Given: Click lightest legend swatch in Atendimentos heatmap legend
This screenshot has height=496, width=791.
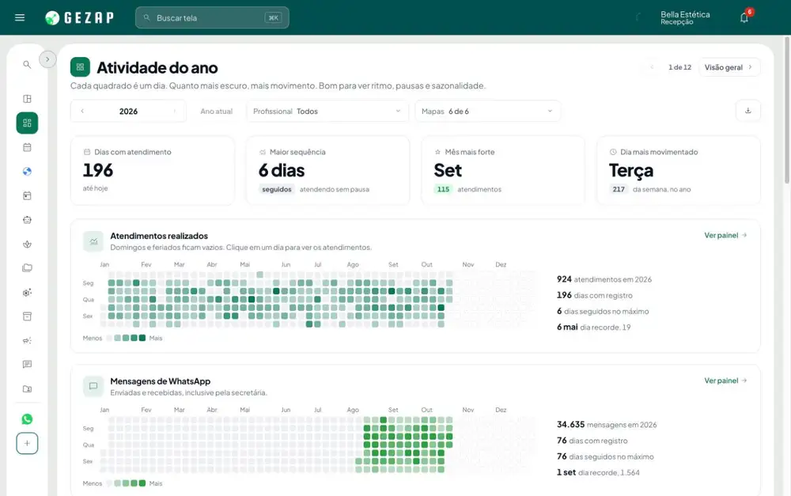Looking at the screenshot, I should [109, 338].
